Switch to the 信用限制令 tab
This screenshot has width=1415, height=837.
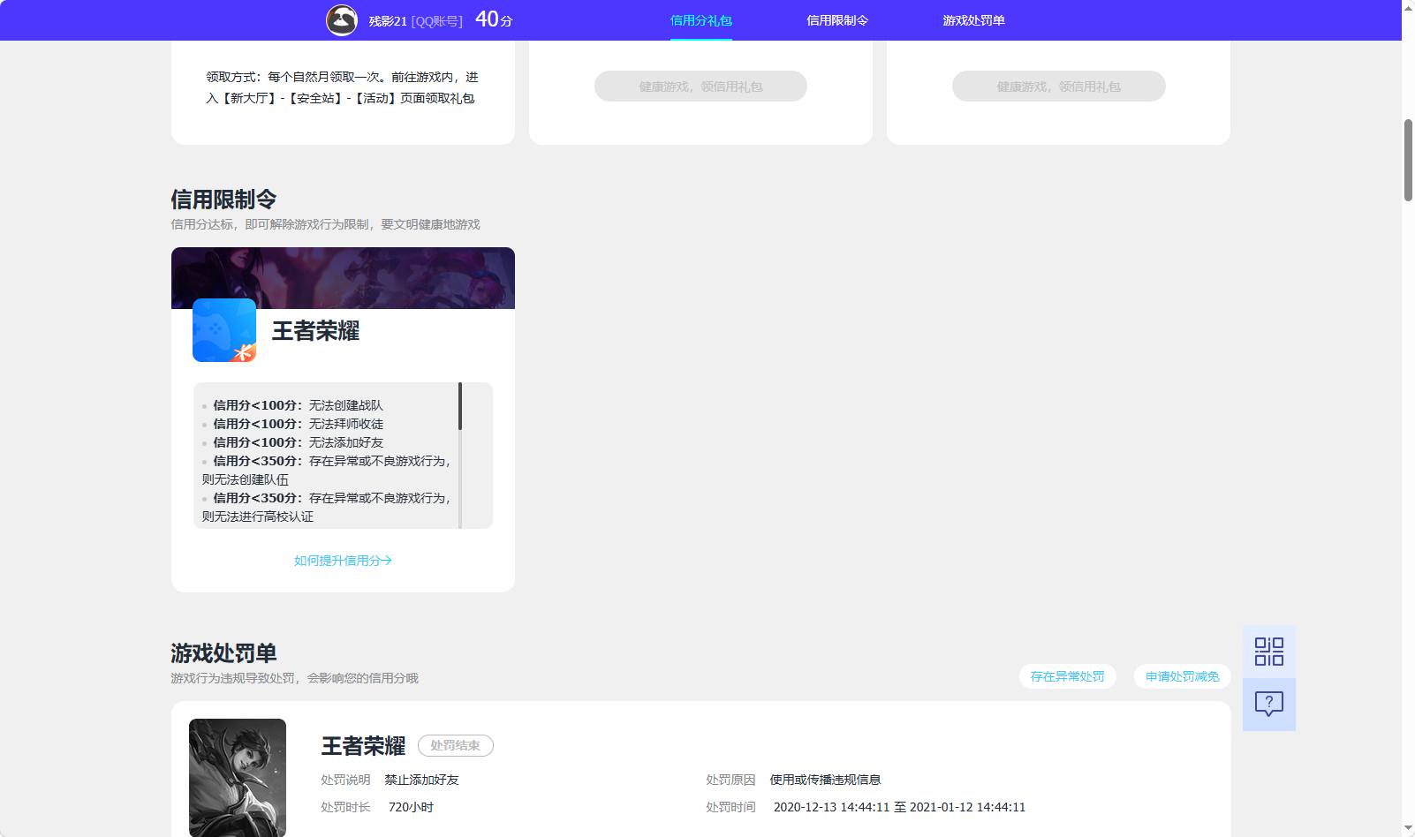click(837, 20)
